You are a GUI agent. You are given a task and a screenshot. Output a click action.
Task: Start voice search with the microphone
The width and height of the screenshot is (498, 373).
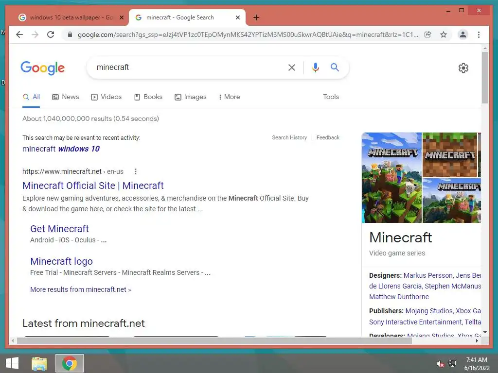tap(315, 67)
